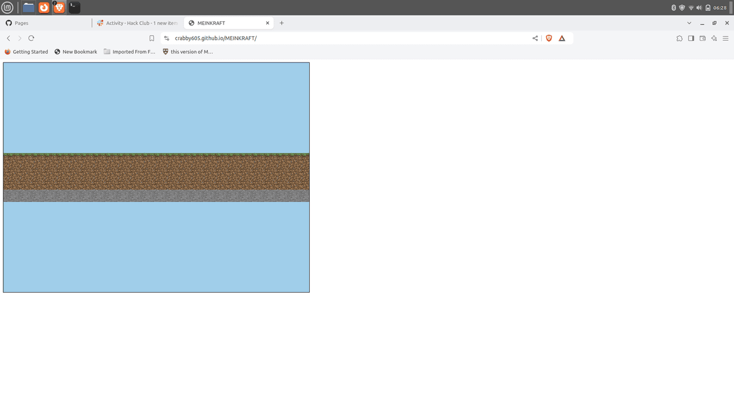Toggle the browser sidebar panel
This screenshot has width=734, height=413.
[x=691, y=38]
